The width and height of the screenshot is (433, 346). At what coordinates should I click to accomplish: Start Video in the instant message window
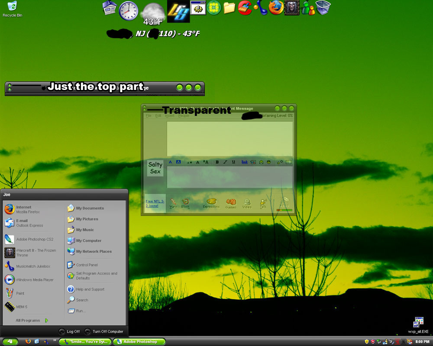(x=247, y=203)
